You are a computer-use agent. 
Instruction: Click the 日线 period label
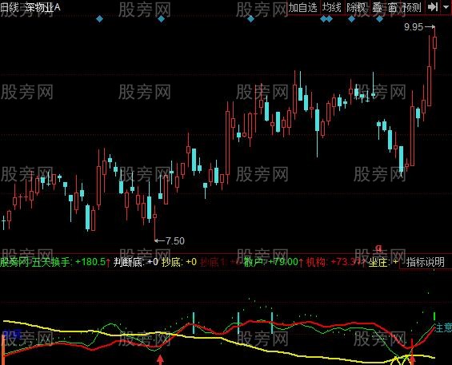pos(10,7)
